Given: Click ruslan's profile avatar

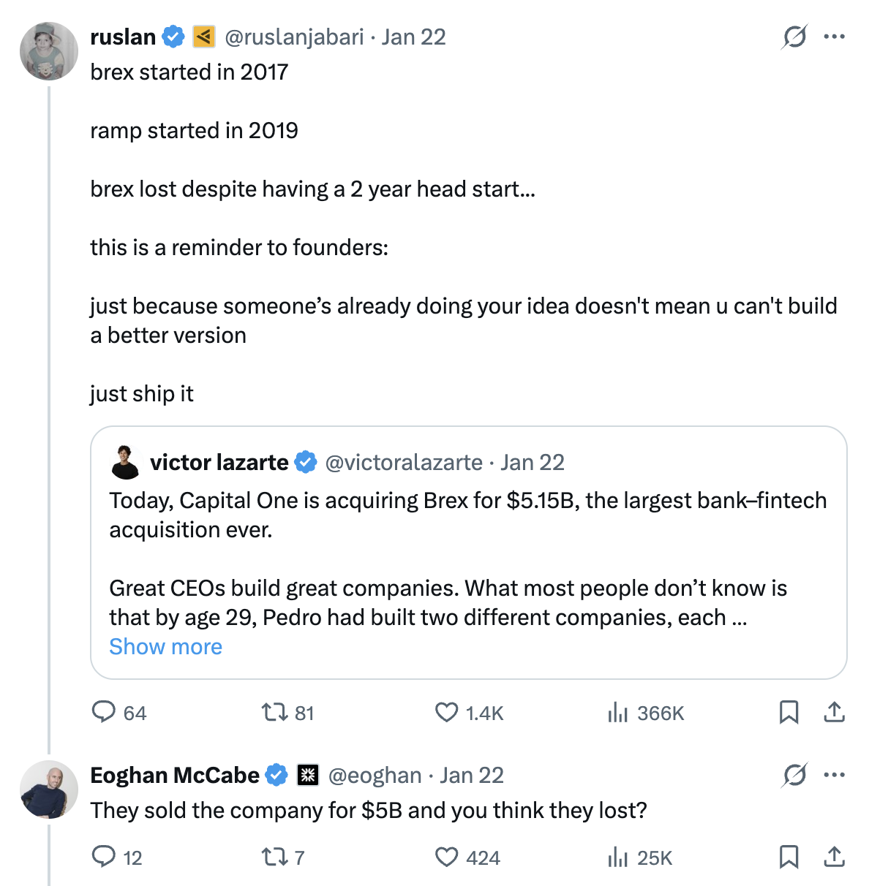Looking at the screenshot, I should 48,51.
